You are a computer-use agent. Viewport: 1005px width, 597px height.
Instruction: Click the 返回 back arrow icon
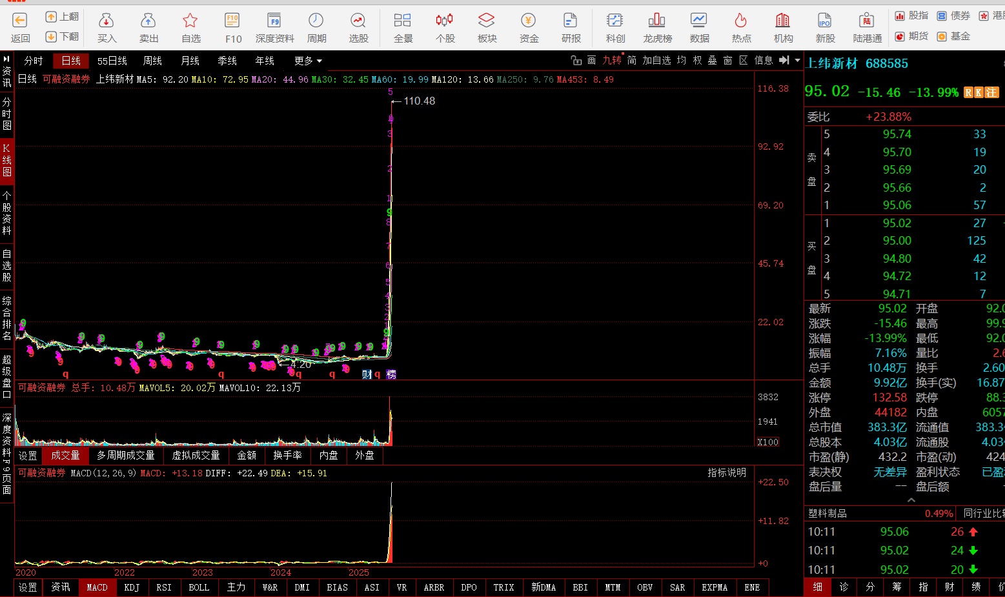[20, 20]
